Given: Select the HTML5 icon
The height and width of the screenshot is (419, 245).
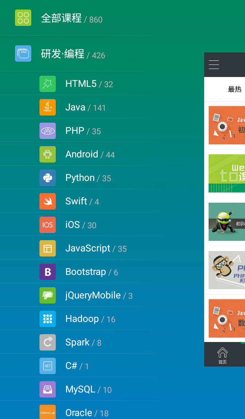Looking at the screenshot, I should (48, 84).
